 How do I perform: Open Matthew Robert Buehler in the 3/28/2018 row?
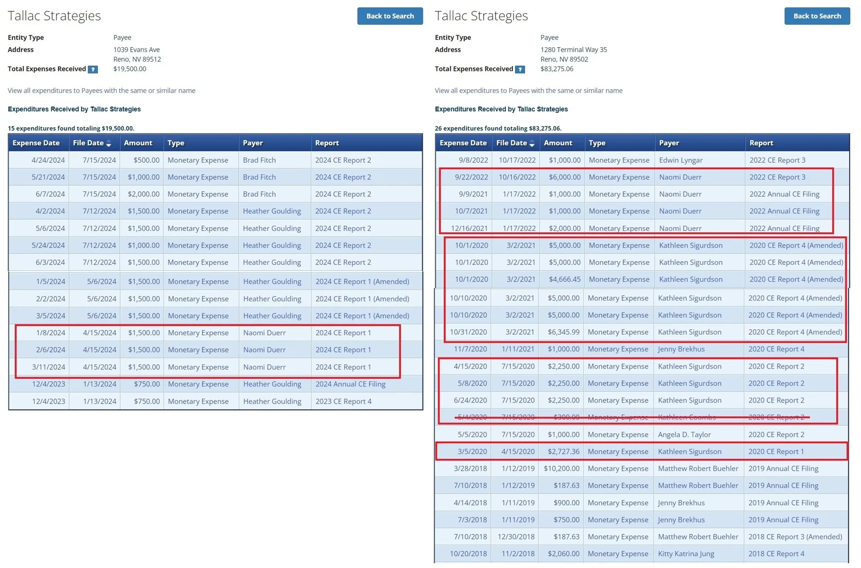(698, 469)
